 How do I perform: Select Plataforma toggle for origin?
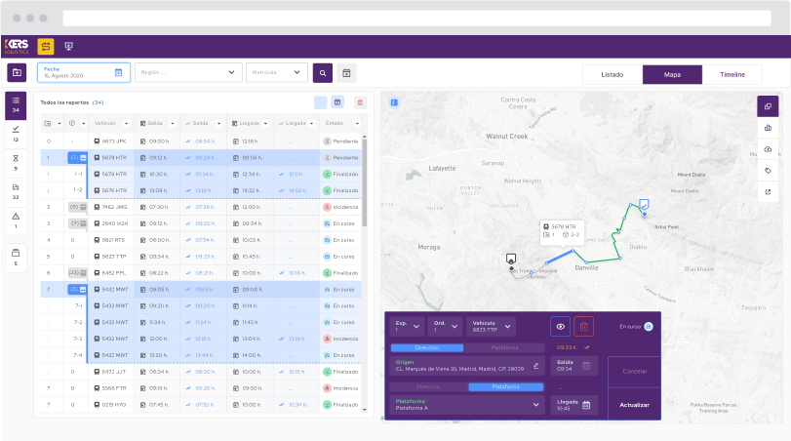tap(504, 346)
